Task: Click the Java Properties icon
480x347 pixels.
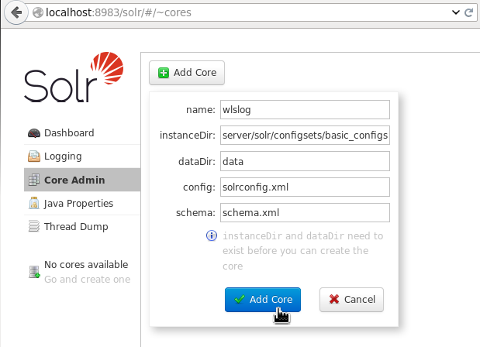Action: point(33,204)
